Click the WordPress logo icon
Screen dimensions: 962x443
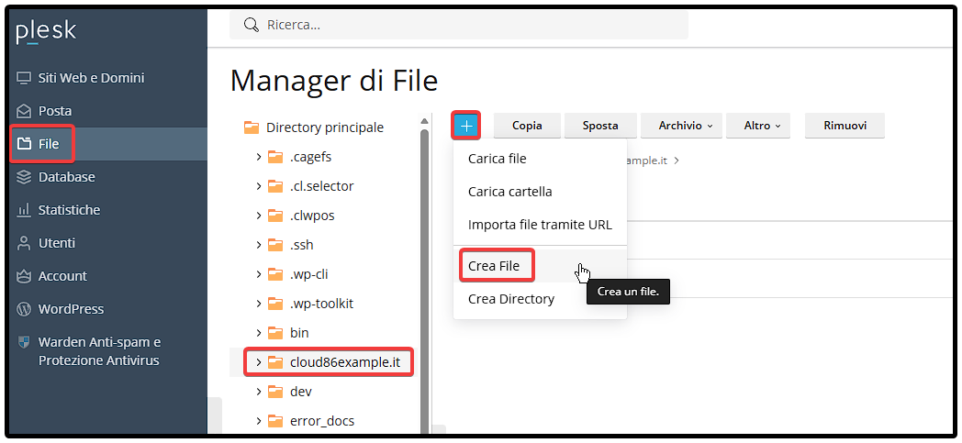click(23, 309)
